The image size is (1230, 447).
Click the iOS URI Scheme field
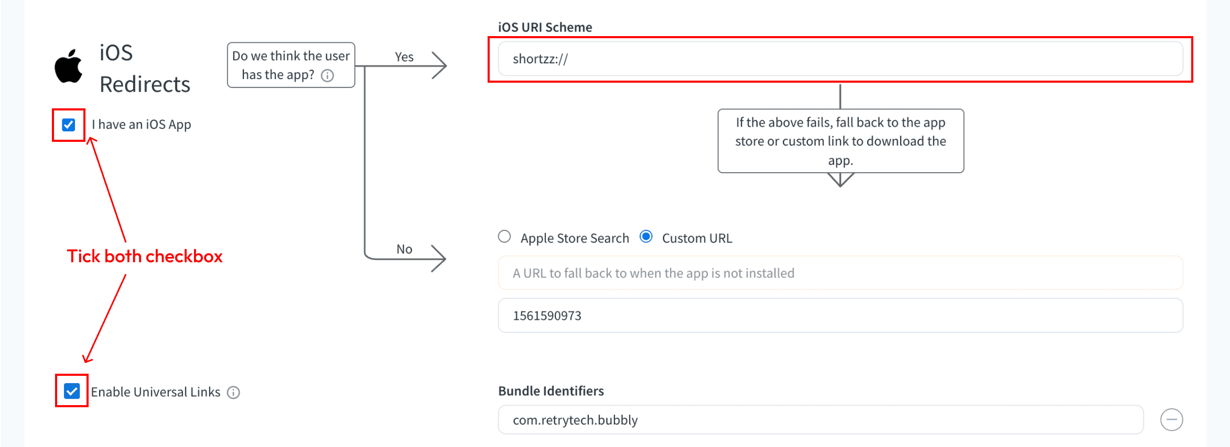840,59
